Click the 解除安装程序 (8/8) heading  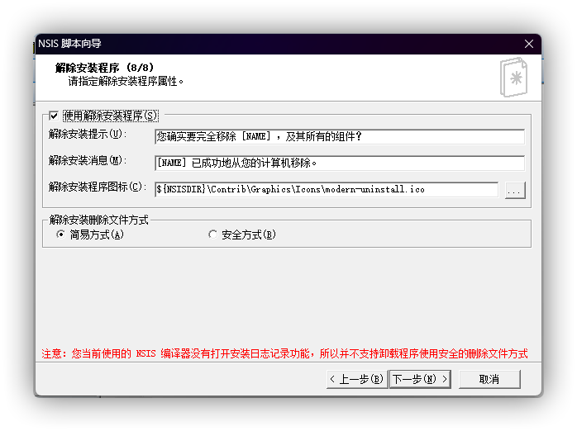105,67
